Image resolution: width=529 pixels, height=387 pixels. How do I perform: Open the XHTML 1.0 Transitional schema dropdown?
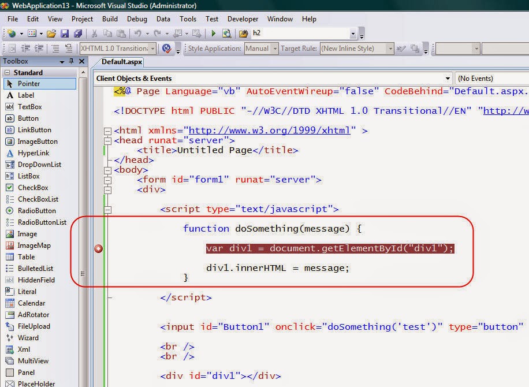(x=153, y=49)
